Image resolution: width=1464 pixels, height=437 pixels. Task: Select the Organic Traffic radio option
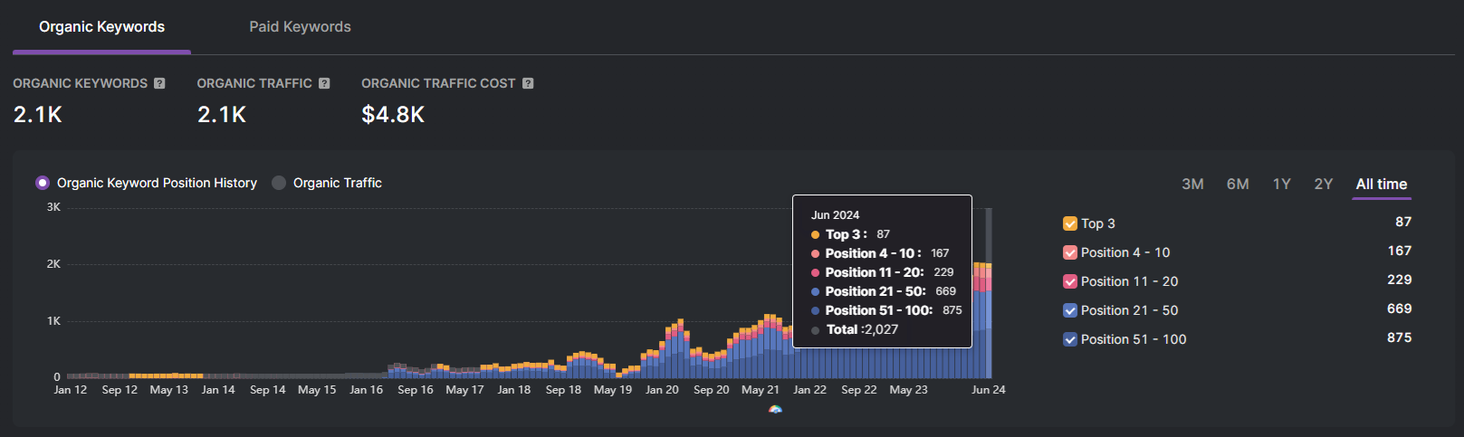point(279,183)
